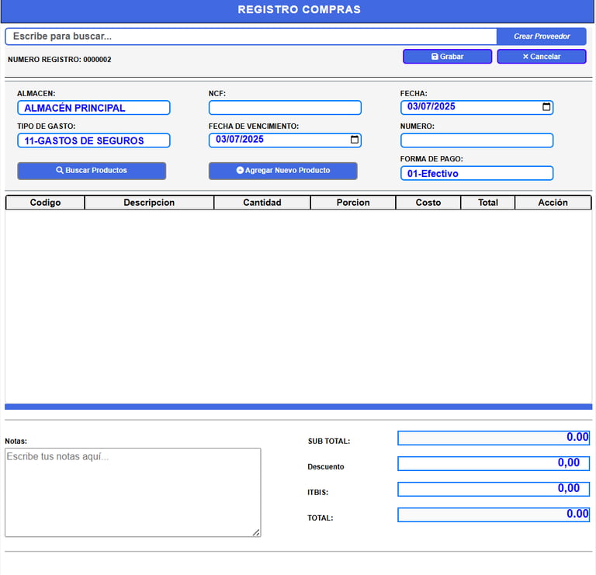
Task: Click the Cancelar button
Action: (542, 57)
